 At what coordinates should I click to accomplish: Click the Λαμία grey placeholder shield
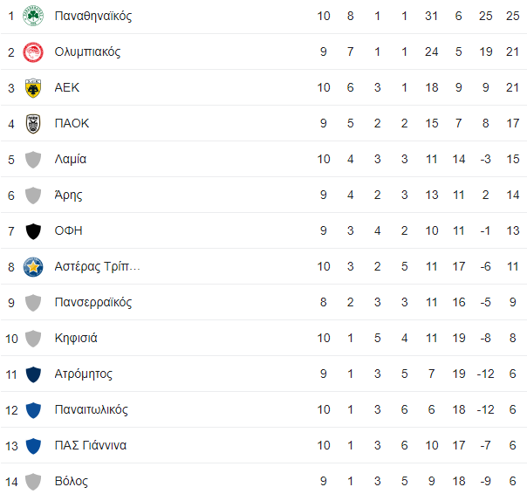click(33, 160)
